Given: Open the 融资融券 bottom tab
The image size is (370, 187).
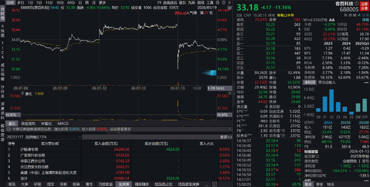Looking at the screenshot, I should [x=142, y=184].
